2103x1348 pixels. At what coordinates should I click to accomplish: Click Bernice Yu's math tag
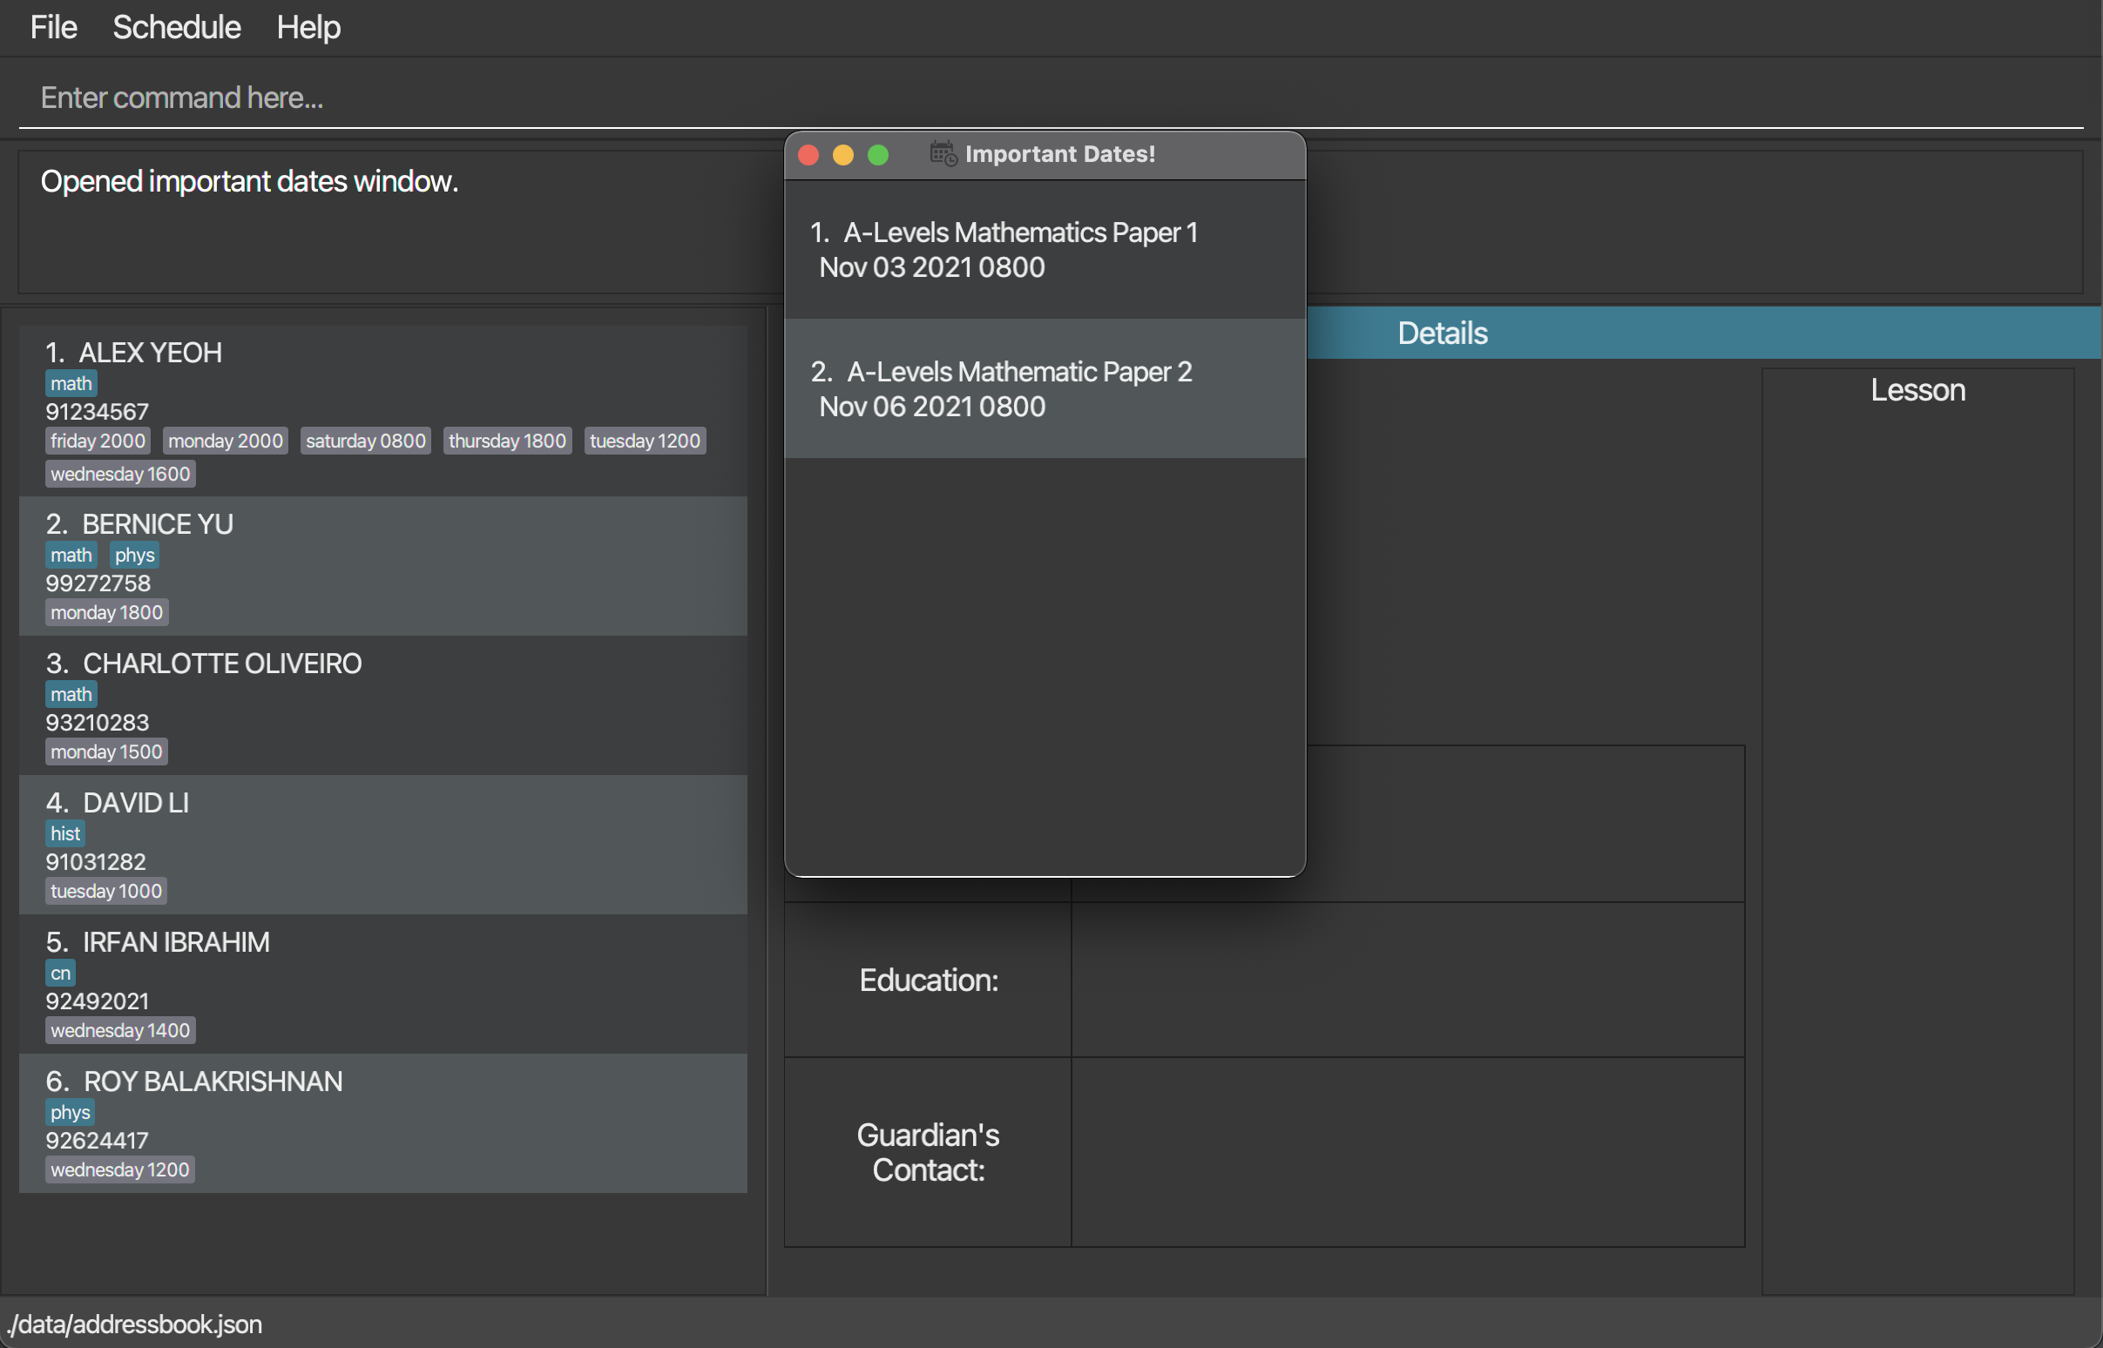(x=71, y=555)
